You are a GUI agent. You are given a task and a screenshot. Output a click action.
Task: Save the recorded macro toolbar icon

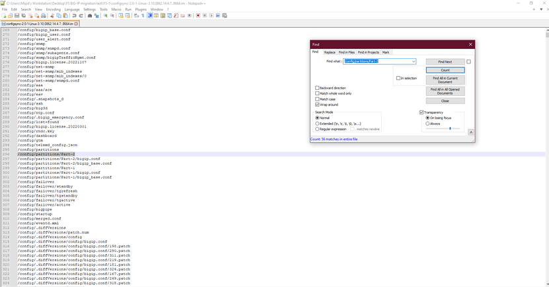tap(225, 16)
